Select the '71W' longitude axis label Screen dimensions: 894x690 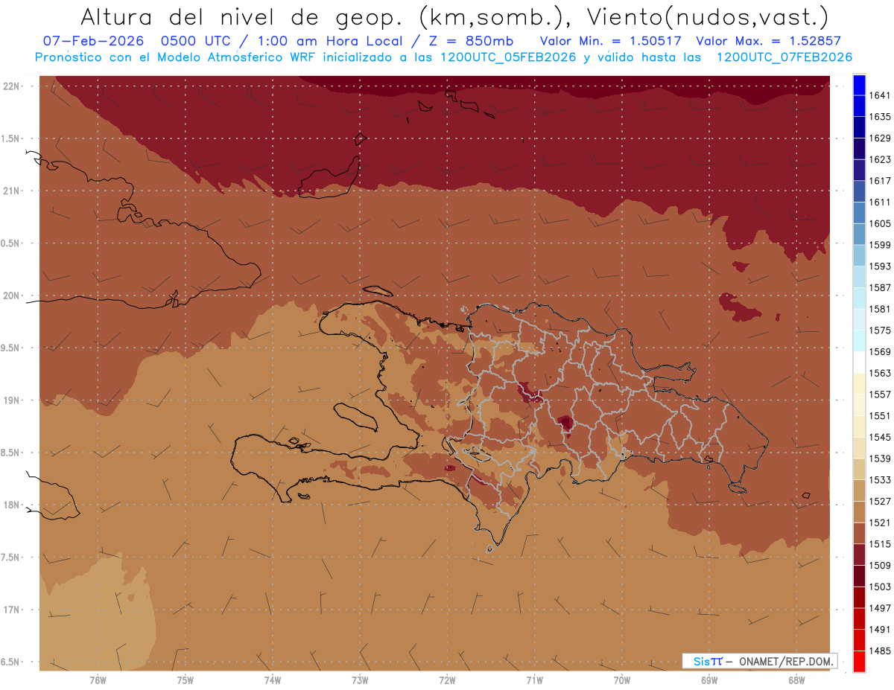[534, 680]
